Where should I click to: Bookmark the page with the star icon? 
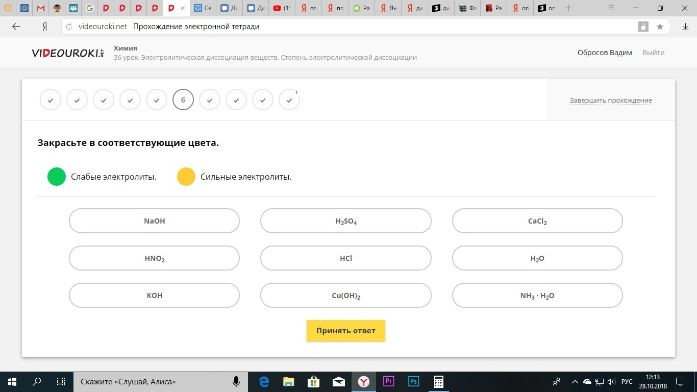tap(660, 27)
